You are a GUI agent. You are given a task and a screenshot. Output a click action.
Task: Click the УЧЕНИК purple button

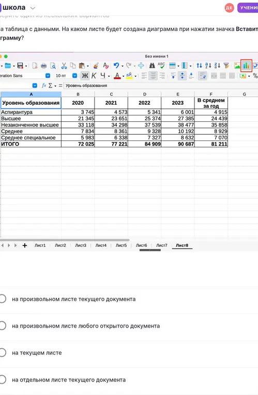coord(248,8)
